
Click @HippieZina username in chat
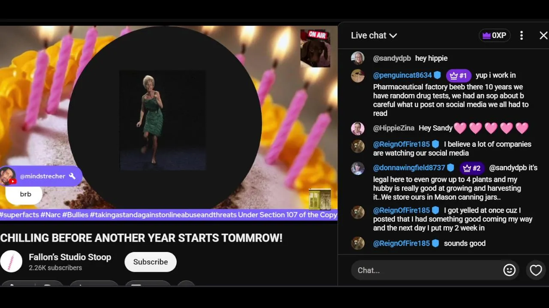(x=394, y=128)
